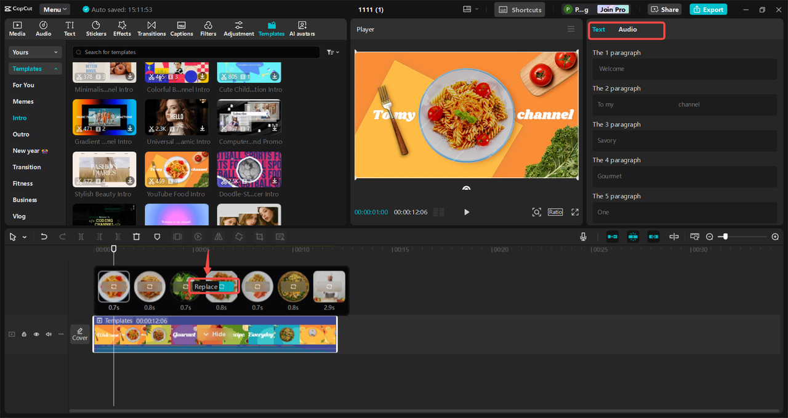The width and height of the screenshot is (788, 418).
Task: Edit the 'Savory' paragraph field
Action: 685,140
